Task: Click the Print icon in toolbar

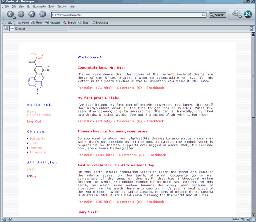Action: click(x=10, y=23)
